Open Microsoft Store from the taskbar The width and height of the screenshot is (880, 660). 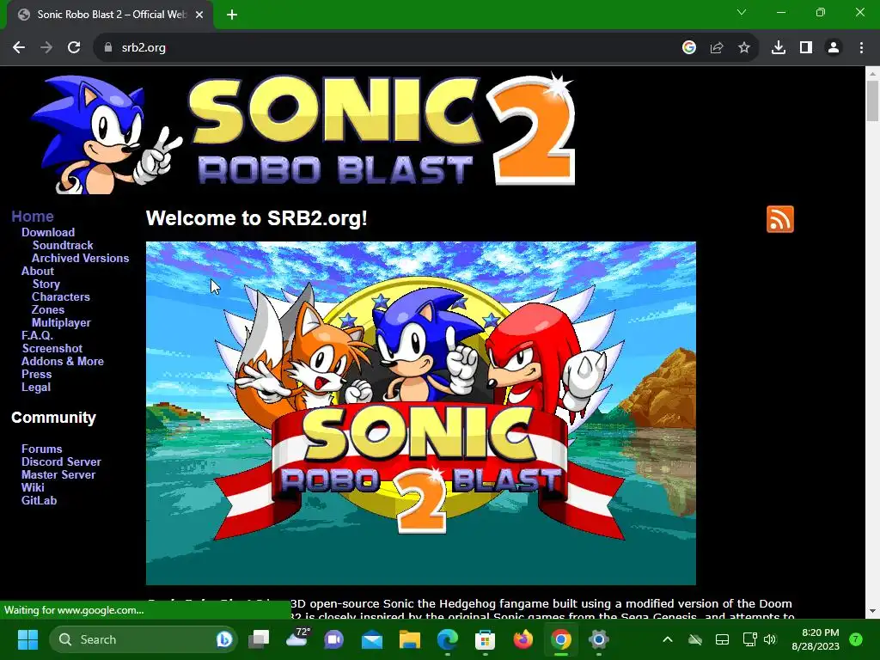(x=485, y=639)
